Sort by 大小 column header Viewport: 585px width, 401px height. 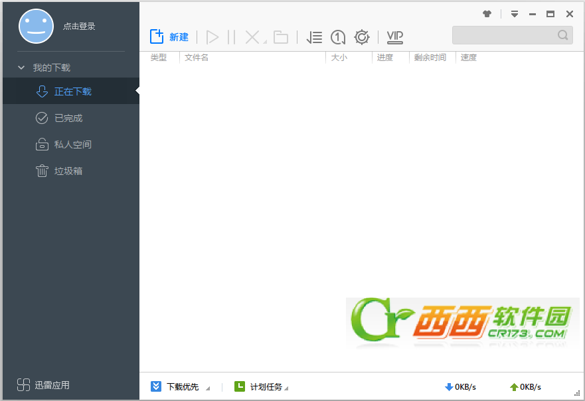click(x=339, y=58)
